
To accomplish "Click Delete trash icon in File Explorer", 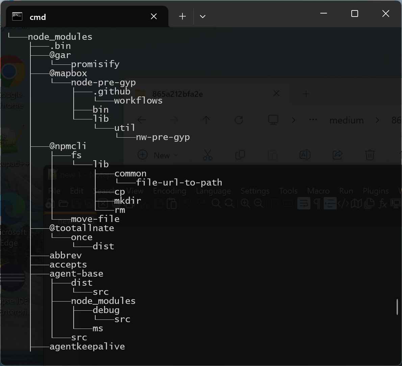I will [x=370, y=155].
